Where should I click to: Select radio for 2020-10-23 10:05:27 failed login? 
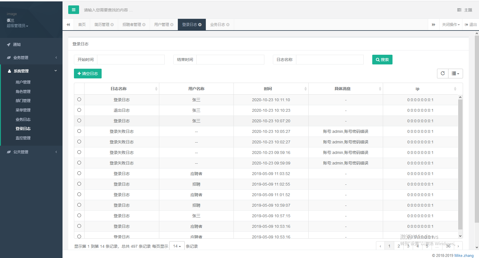coord(79,131)
